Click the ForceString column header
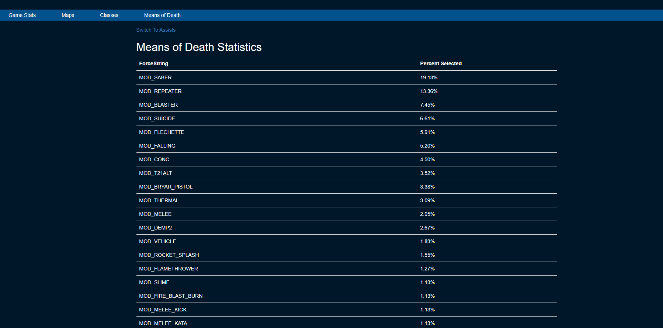The width and height of the screenshot is (663, 328). pos(153,63)
